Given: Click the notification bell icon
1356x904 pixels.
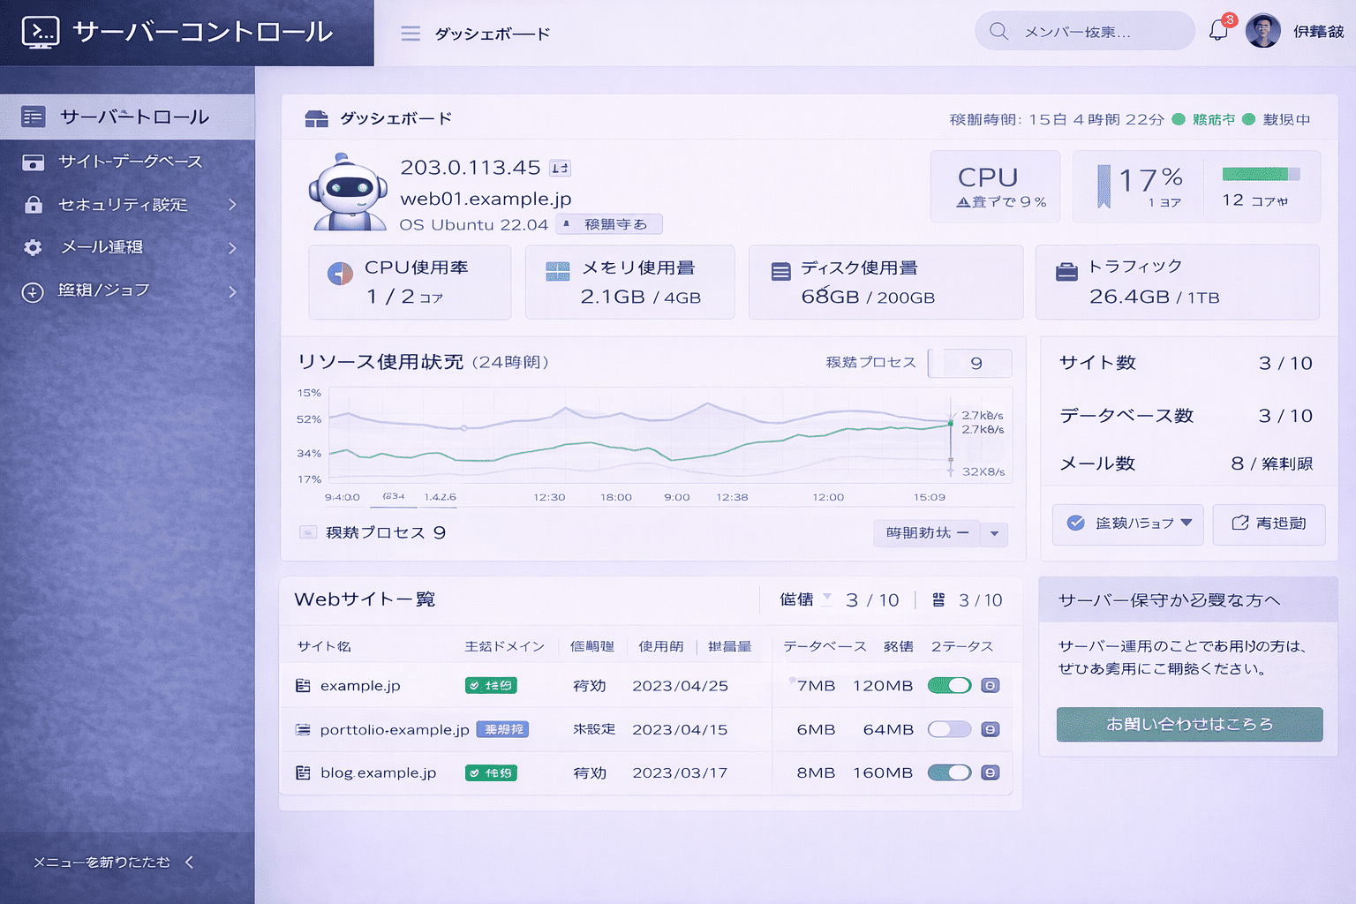Looking at the screenshot, I should [x=1218, y=31].
